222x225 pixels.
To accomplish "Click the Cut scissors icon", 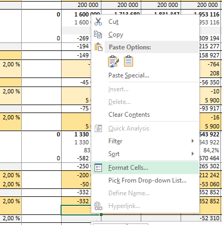I will (98, 22).
